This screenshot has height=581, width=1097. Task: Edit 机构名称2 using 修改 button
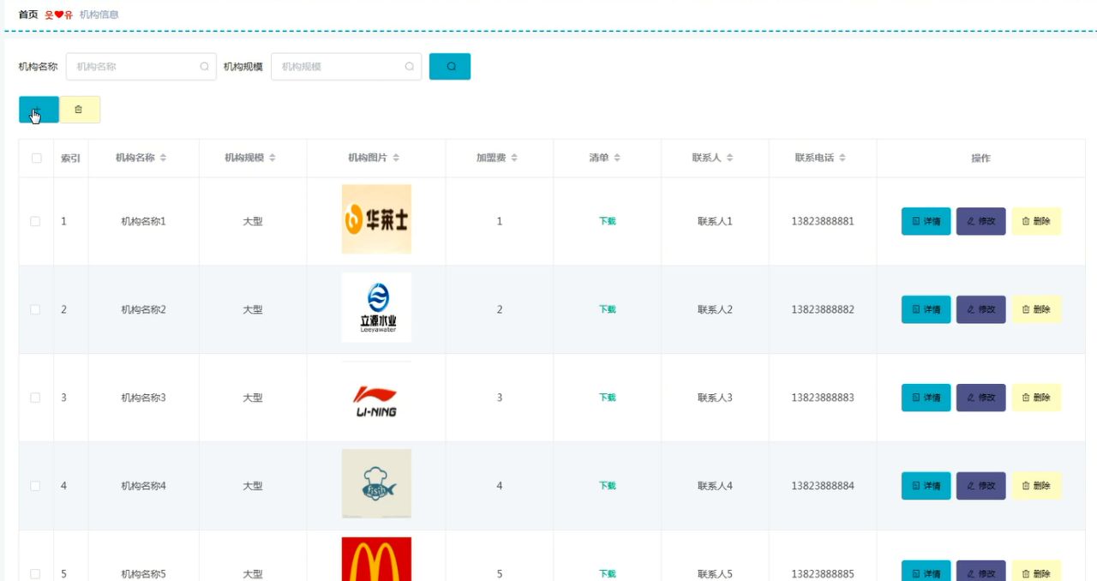981,309
